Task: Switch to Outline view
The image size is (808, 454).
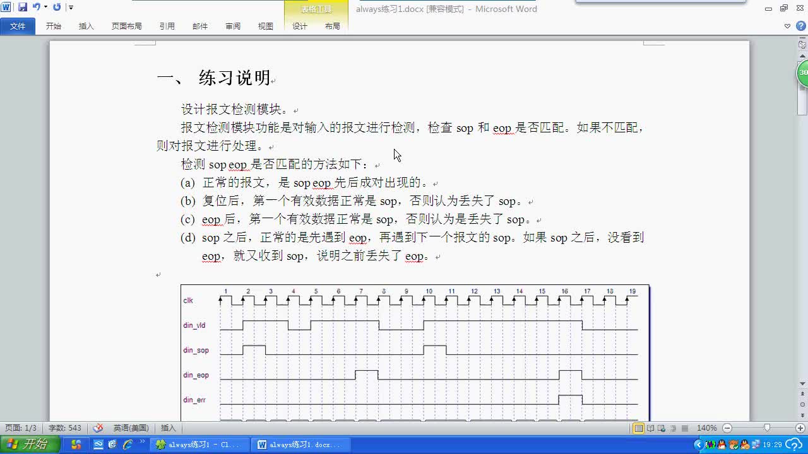Action: pos(673,428)
